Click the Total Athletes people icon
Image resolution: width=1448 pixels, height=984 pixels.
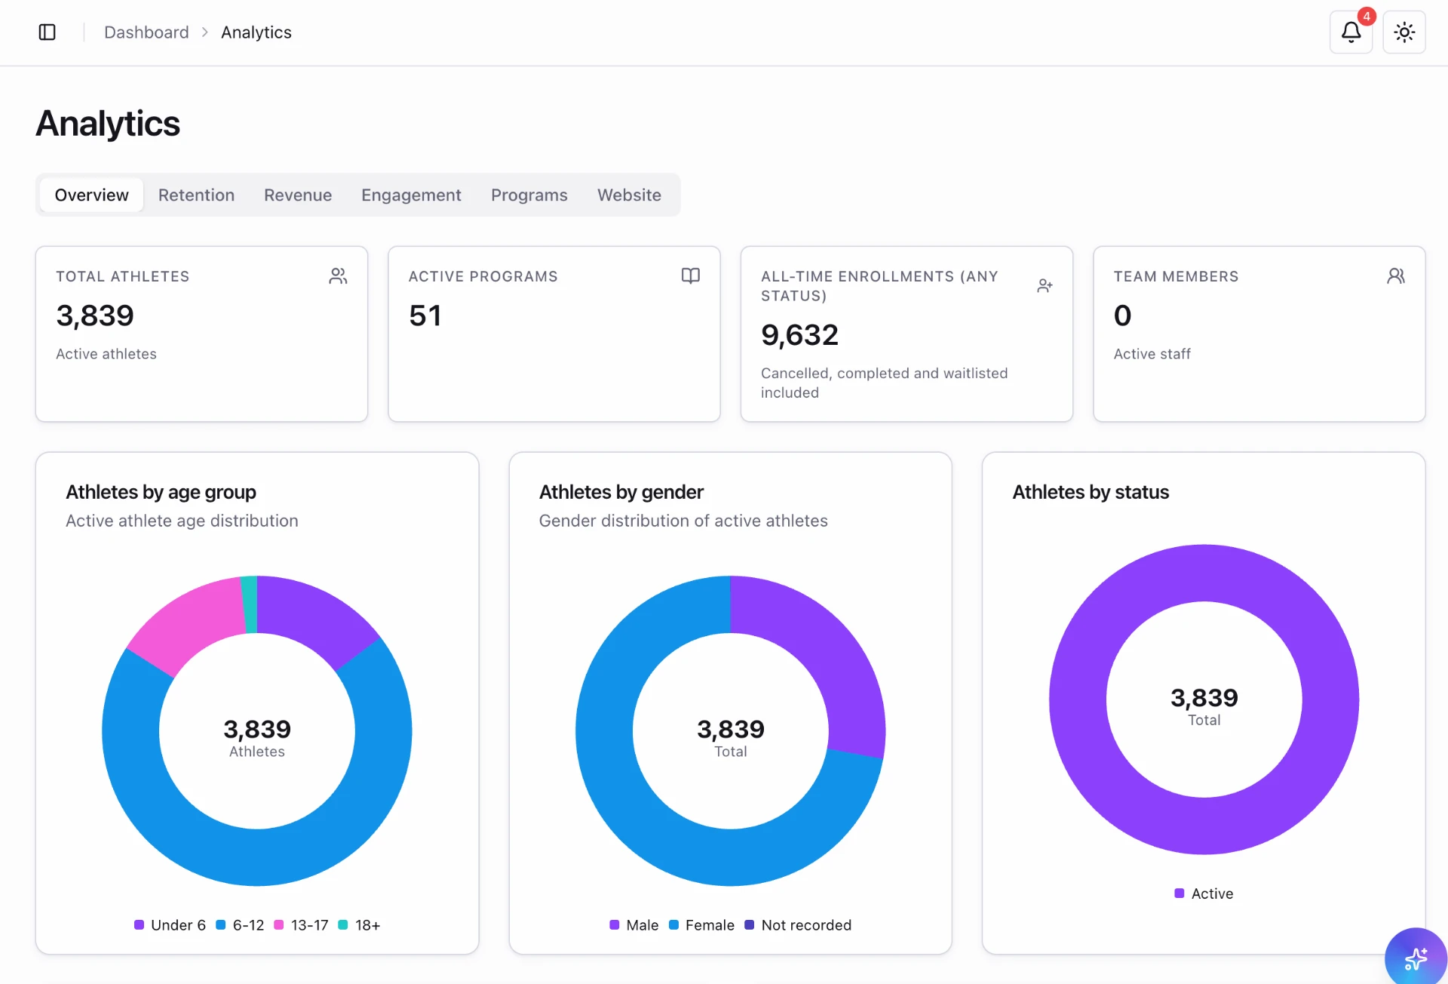(x=338, y=276)
